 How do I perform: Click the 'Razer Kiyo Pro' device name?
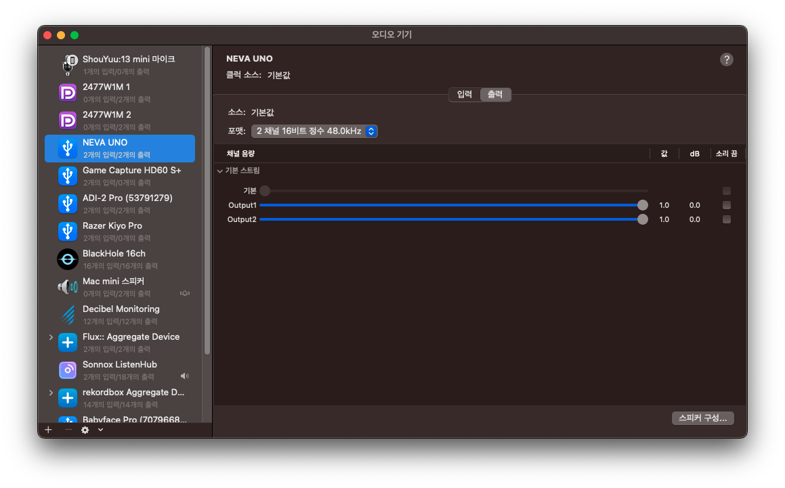click(112, 226)
